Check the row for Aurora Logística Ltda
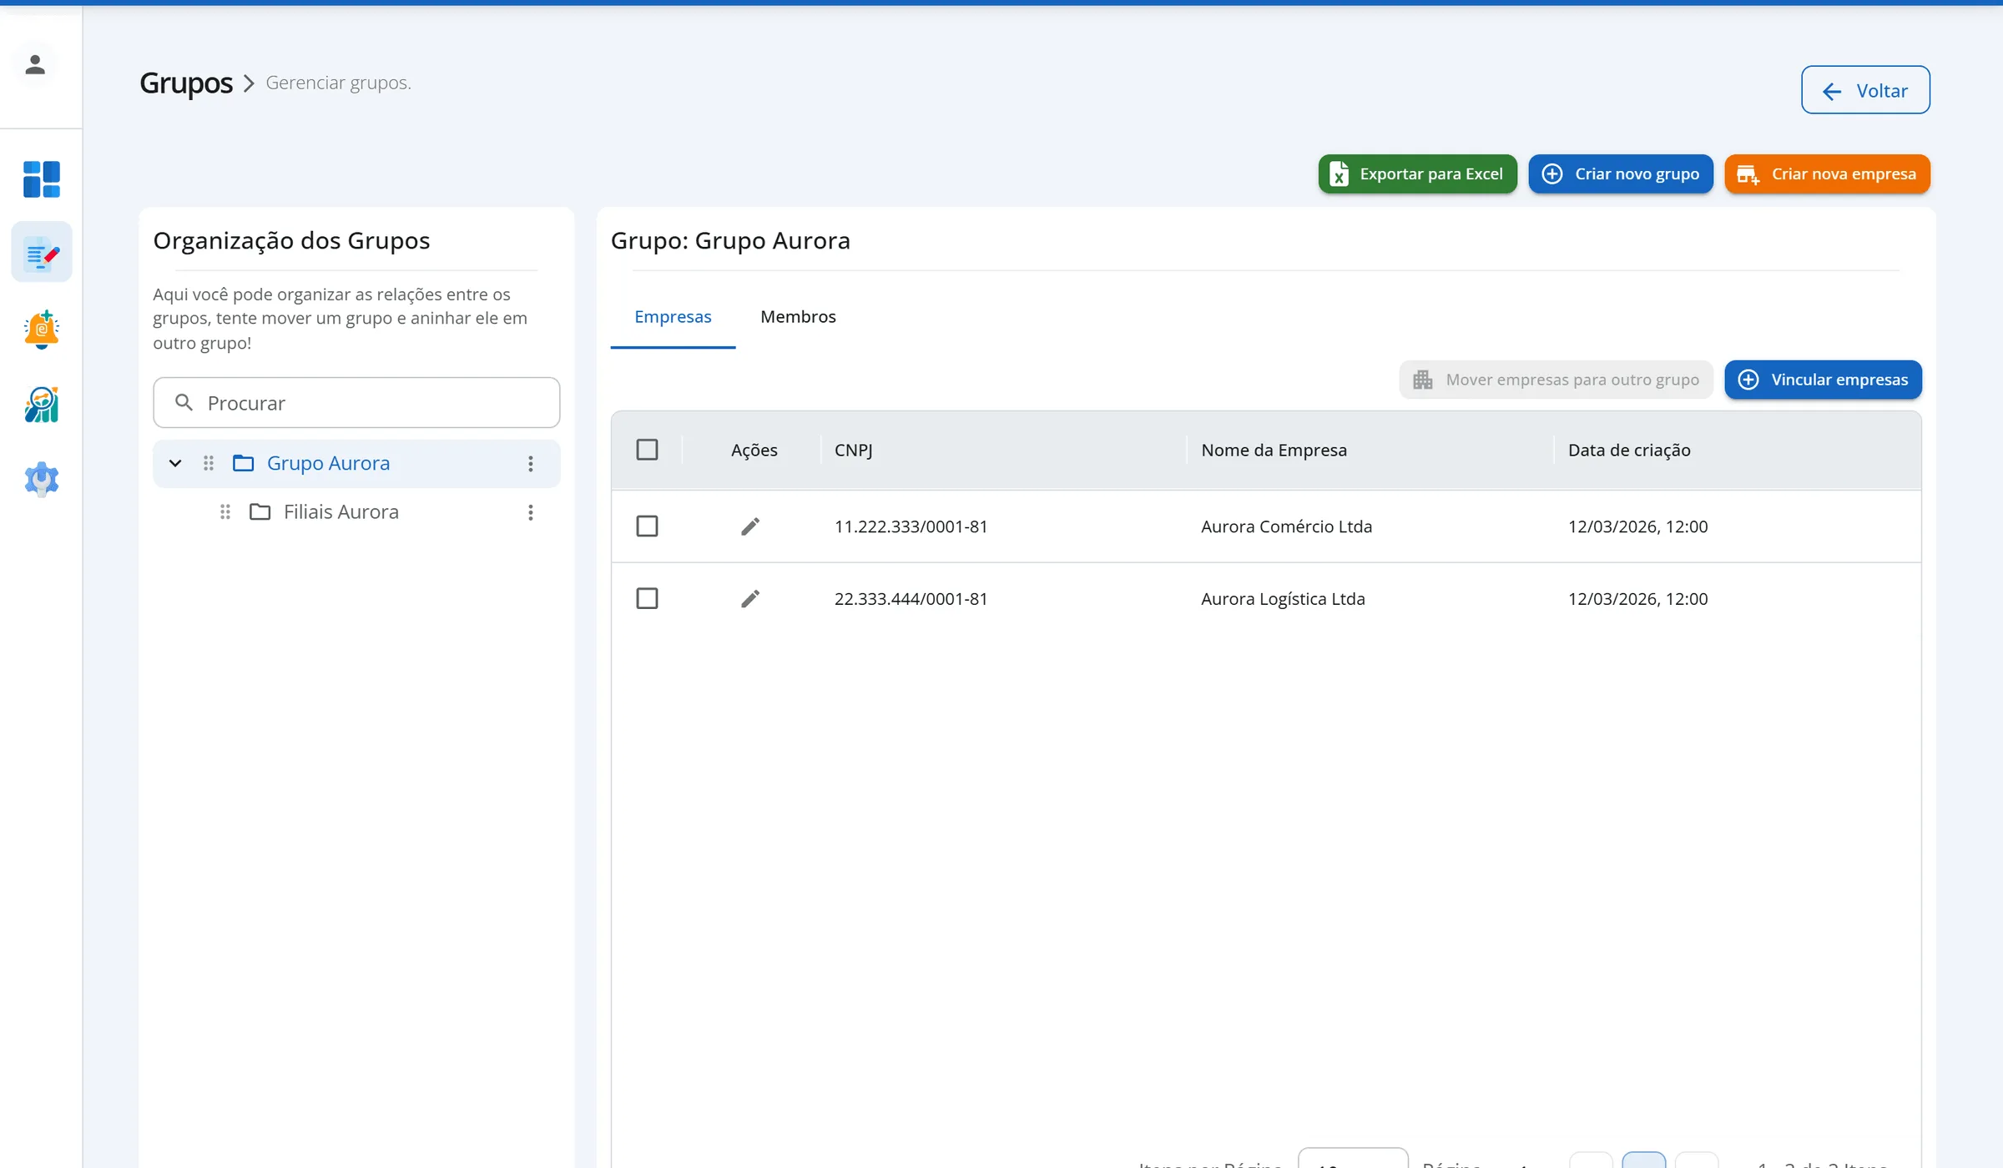 point(648,599)
